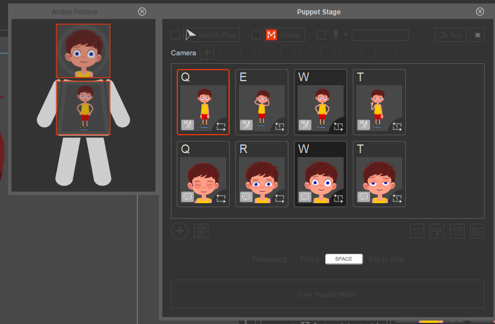This screenshot has width=495, height=324.
Task: Click the SPACE key button
Action: tap(344, 259)
